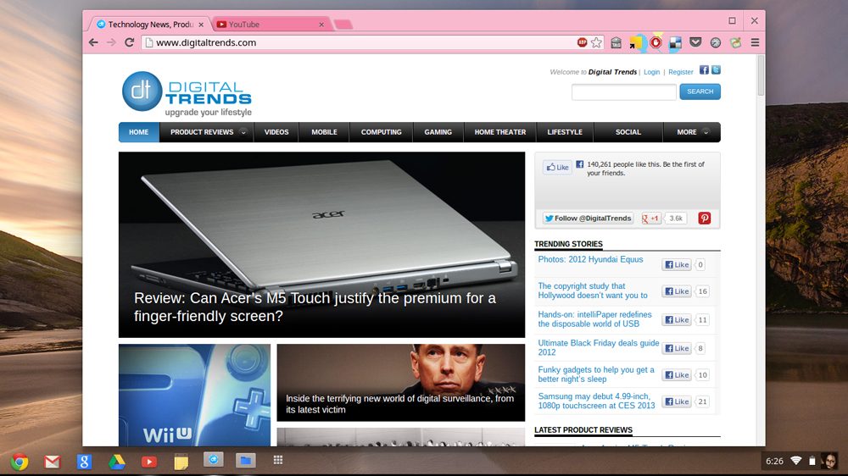Expand the More menu dropdown arrow

[x=706, y=132]
